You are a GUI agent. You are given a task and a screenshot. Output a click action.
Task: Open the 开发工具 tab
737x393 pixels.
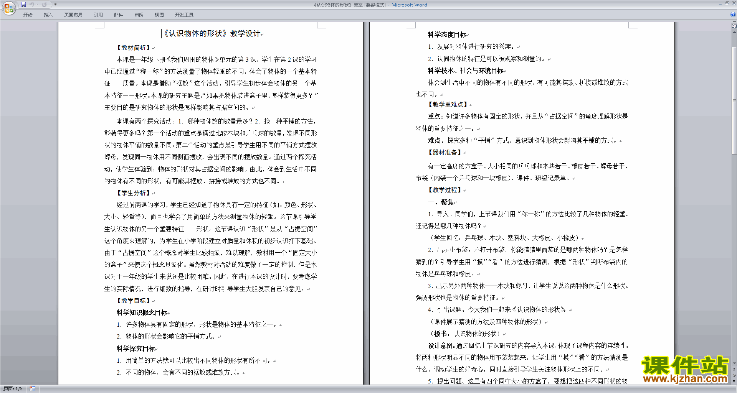tap(184, 15)
